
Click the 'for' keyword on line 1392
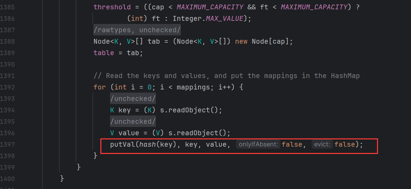point(100,87)
